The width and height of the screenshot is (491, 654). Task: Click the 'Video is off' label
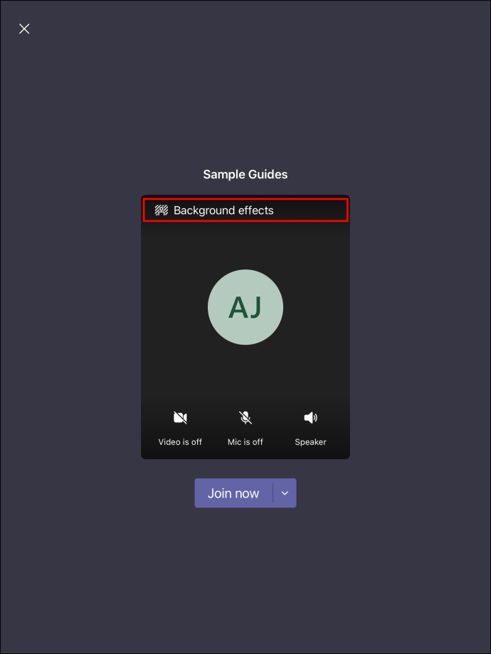180,442
